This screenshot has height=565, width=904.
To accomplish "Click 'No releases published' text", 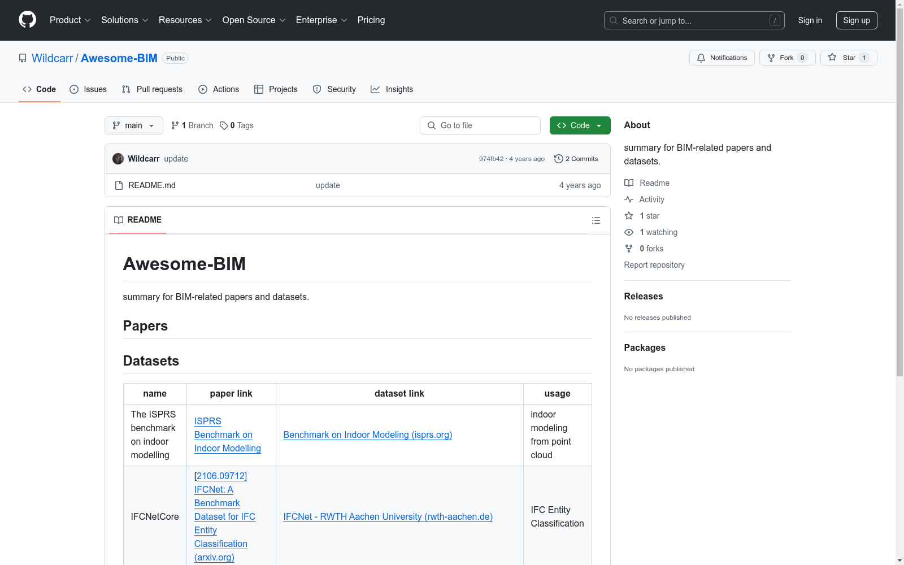I will pyautogui.click(x=658, y=318).
